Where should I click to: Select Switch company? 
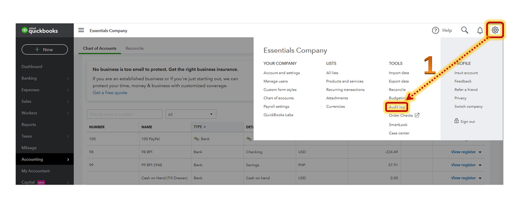coord(468,107)
